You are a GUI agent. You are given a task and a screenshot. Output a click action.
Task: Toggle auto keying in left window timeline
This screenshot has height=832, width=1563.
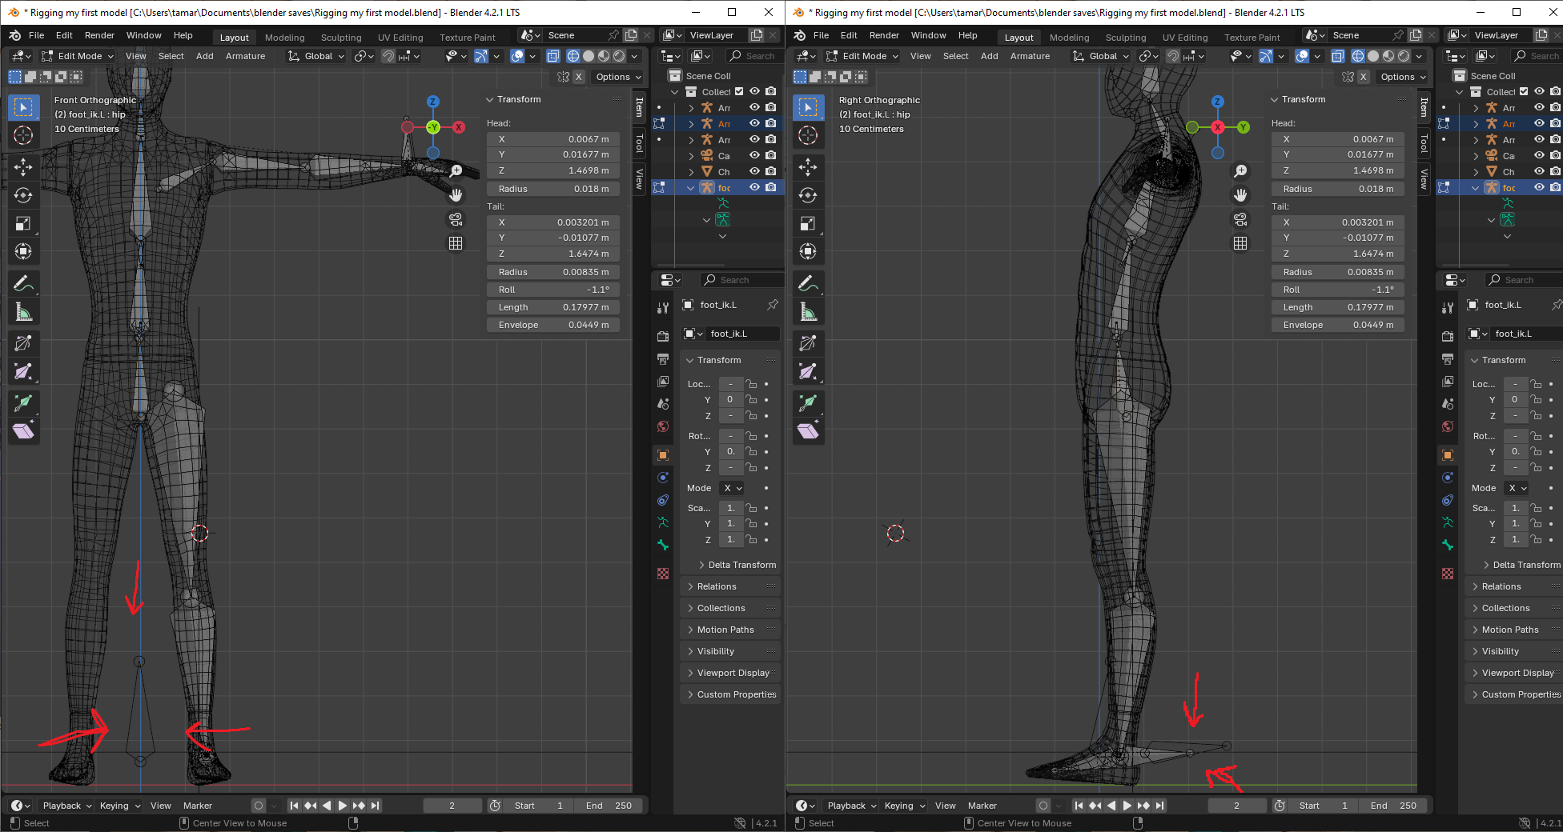click(x=258, y=806)
